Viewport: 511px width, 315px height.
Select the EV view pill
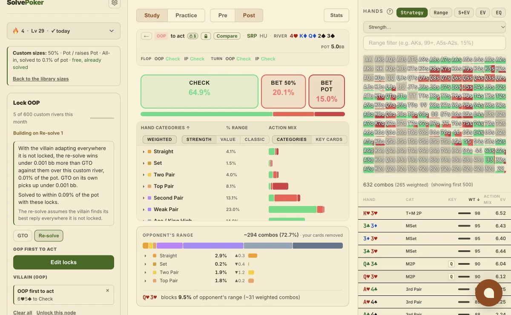[483, 12]
